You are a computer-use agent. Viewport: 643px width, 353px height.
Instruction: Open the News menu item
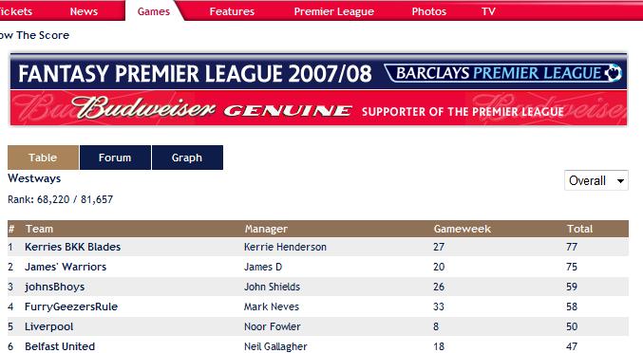pos(84,11)
